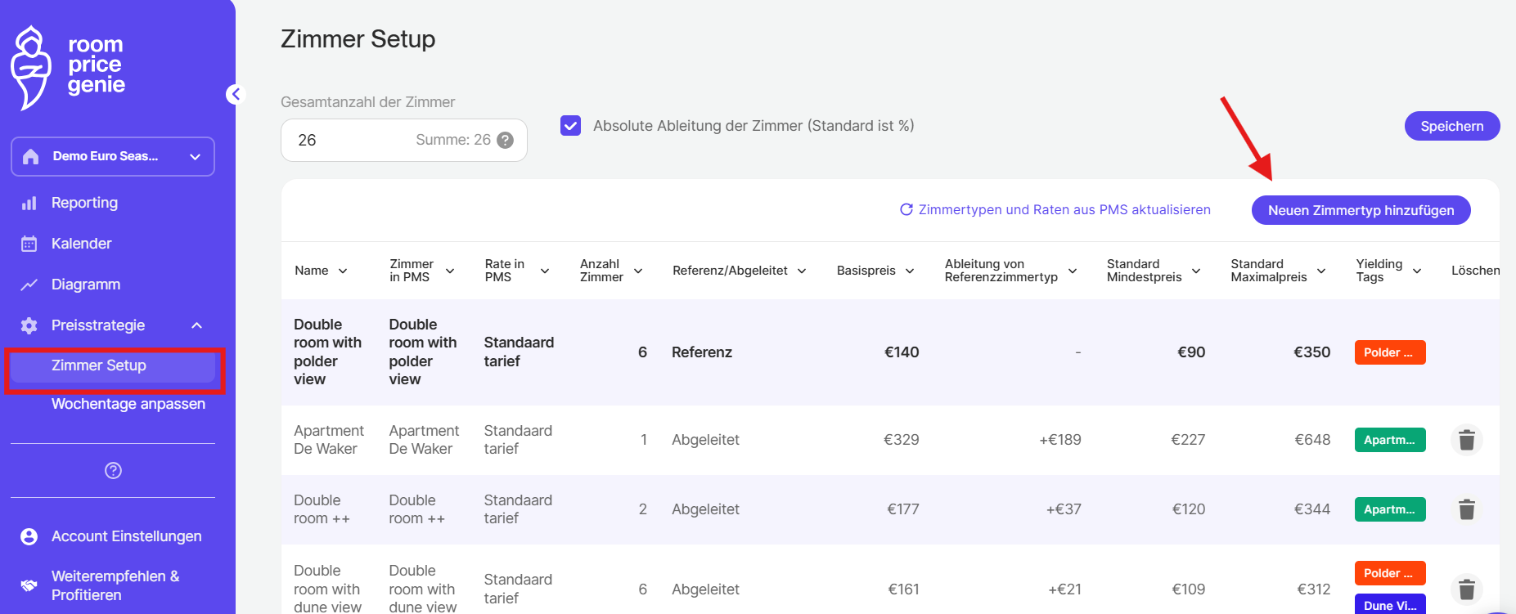The height and width of the screenshot is (614, 1516).
Task: Select Wochentage anpassen submenu item
Action: 128,404
